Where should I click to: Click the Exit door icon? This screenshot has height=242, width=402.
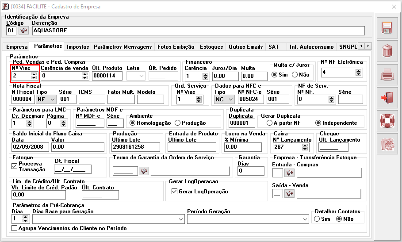pyautogui.click(x=387, y=98)
